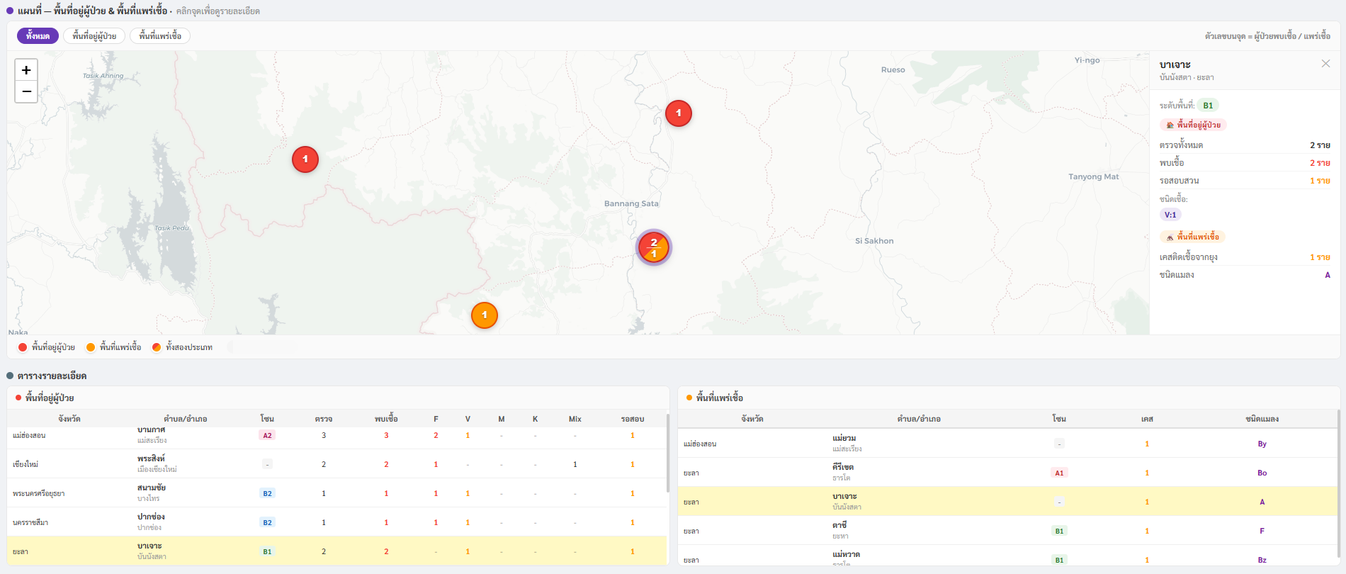Viewport: 1346px width, 574px height.
Task: Click red marker near Rueso
Action: 678,113
